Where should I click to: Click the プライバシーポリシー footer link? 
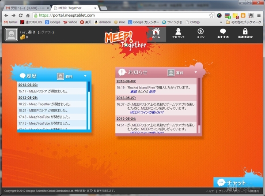[x=231, y=191]
